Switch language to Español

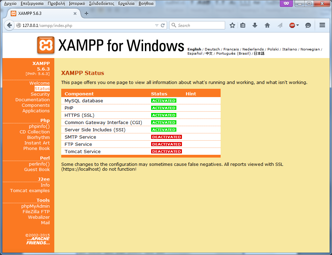tap(195, 54)
